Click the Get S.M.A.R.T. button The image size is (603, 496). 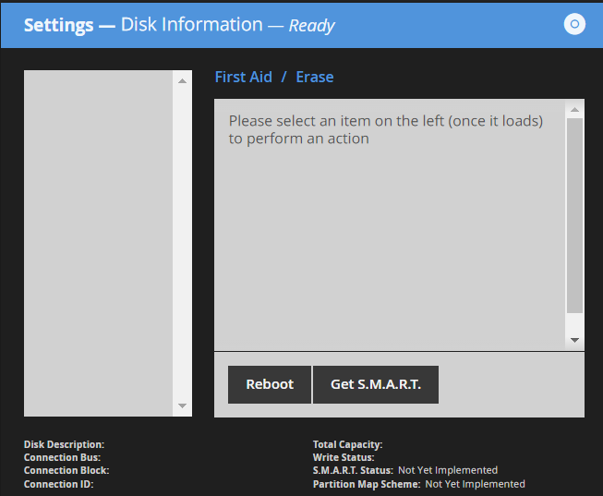376,384
